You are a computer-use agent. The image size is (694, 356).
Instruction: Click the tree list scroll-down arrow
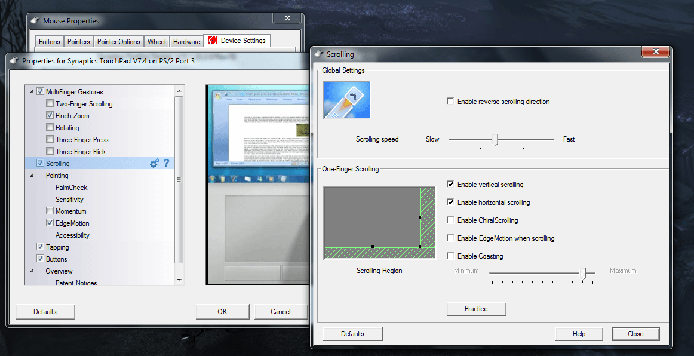[179, 280]
